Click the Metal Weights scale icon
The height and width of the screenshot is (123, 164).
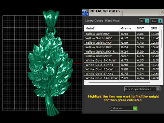click(x=85, y=13)
